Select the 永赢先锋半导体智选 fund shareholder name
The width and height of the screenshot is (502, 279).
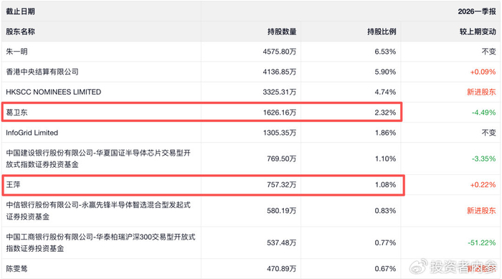98,210
